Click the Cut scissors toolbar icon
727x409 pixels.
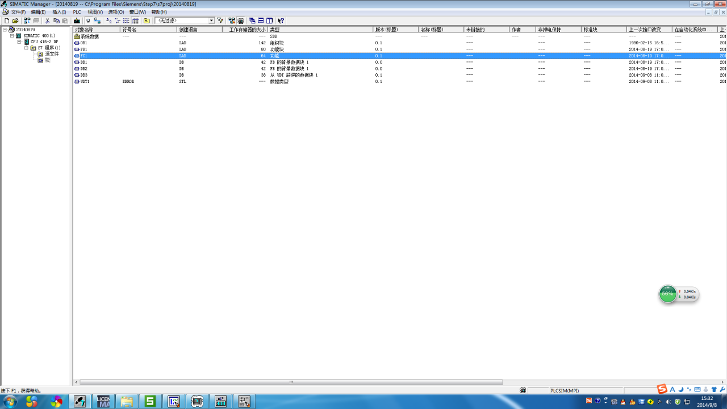(48, 20)
